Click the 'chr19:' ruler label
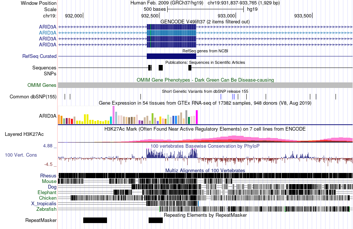Viewport: 353px width, 229px height. 50,16
